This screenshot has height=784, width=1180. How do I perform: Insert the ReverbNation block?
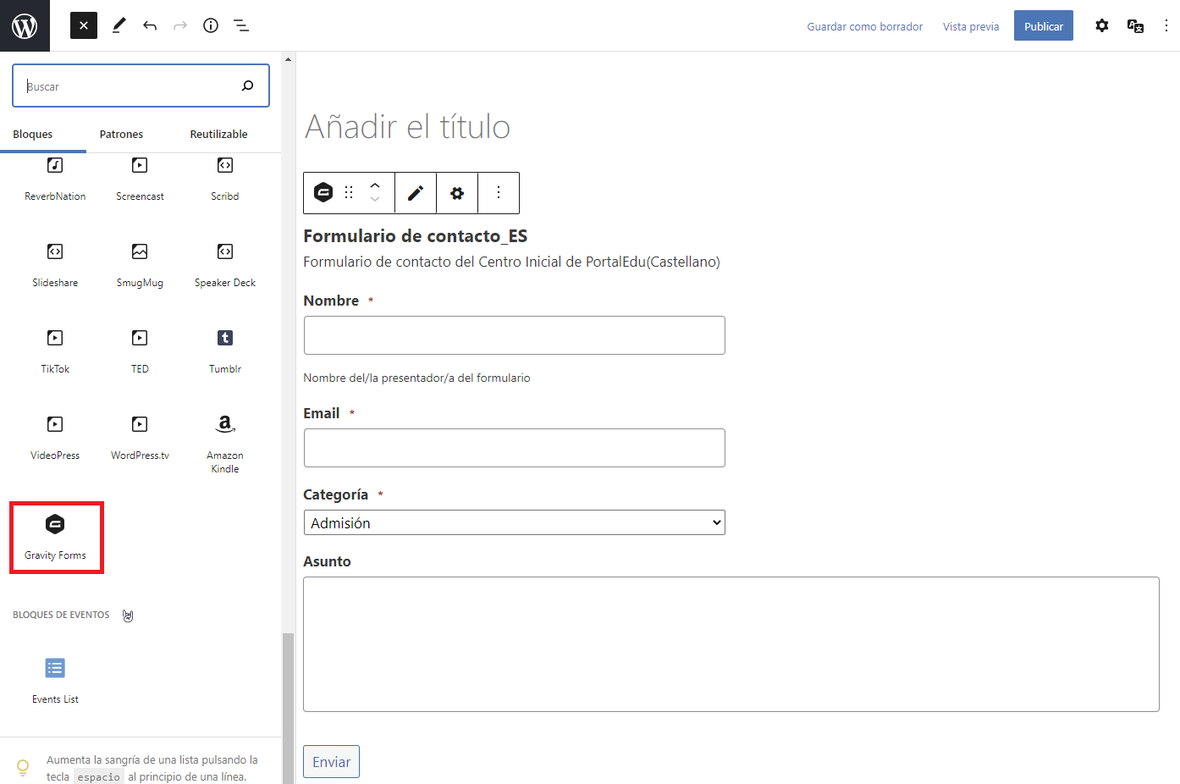(55, 179)
